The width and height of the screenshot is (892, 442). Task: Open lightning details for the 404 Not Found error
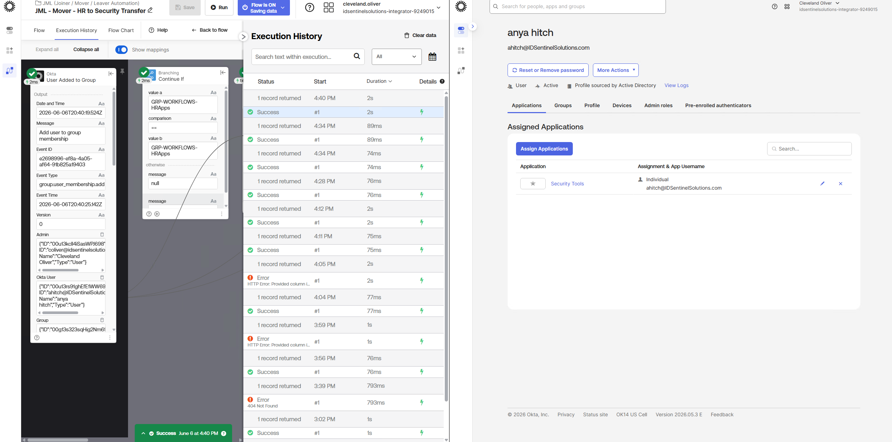click(x=421, y=403)
